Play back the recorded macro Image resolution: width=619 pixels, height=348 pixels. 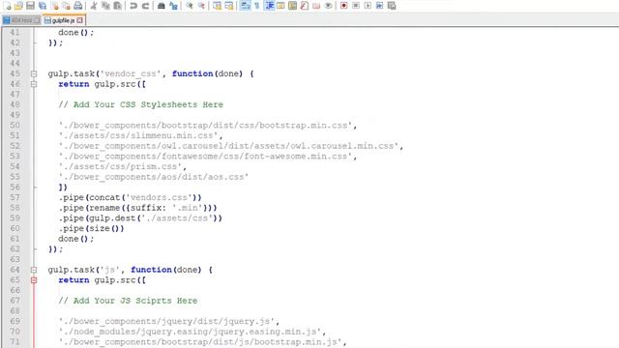pos(368,6)
